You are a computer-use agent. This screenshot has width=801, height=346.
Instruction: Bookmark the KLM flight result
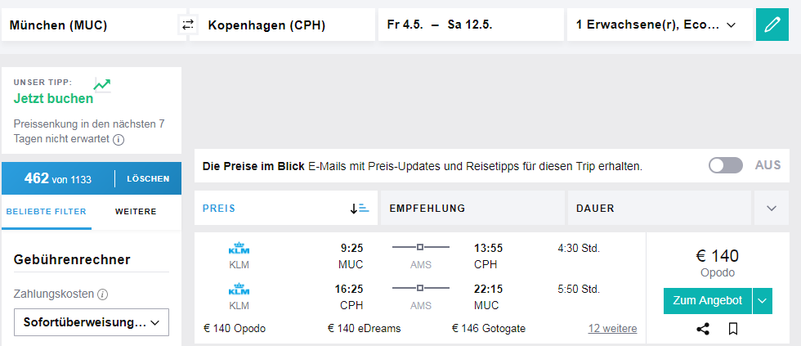733,329
